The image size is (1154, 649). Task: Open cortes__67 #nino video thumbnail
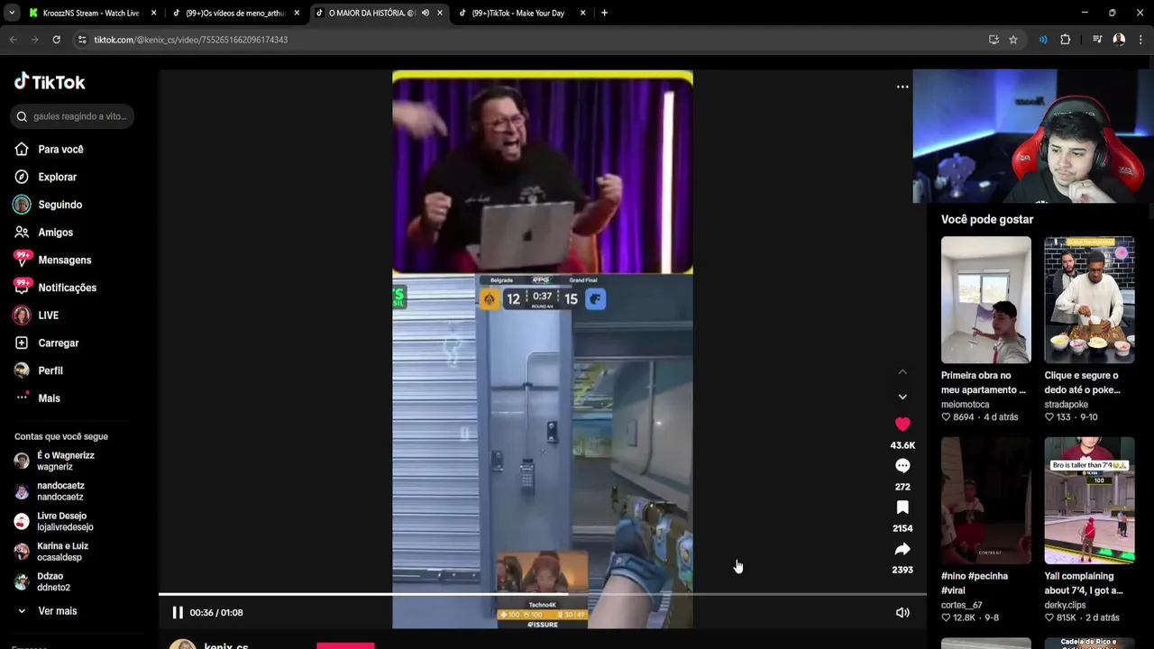pyautogui.click(x=986, y=501)
